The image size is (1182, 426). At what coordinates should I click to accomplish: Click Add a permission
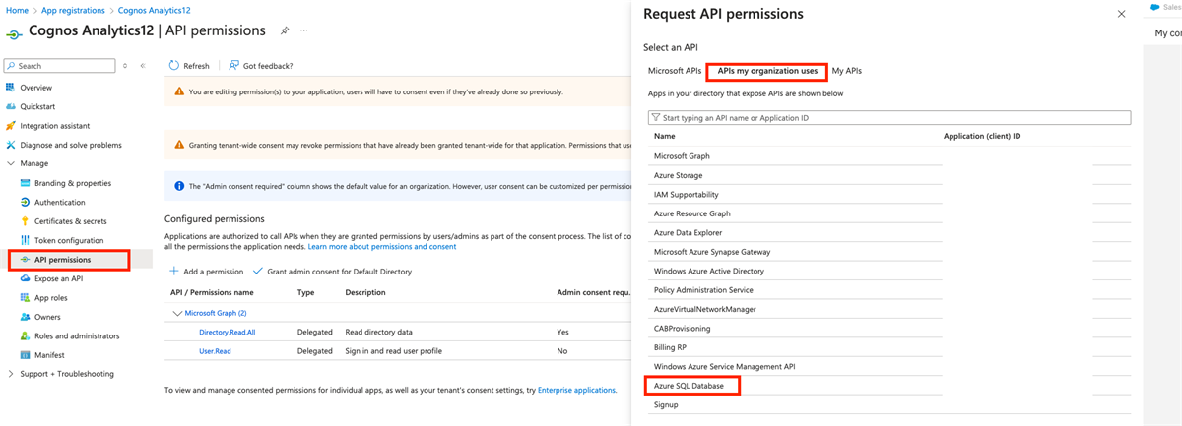point(207,272)
